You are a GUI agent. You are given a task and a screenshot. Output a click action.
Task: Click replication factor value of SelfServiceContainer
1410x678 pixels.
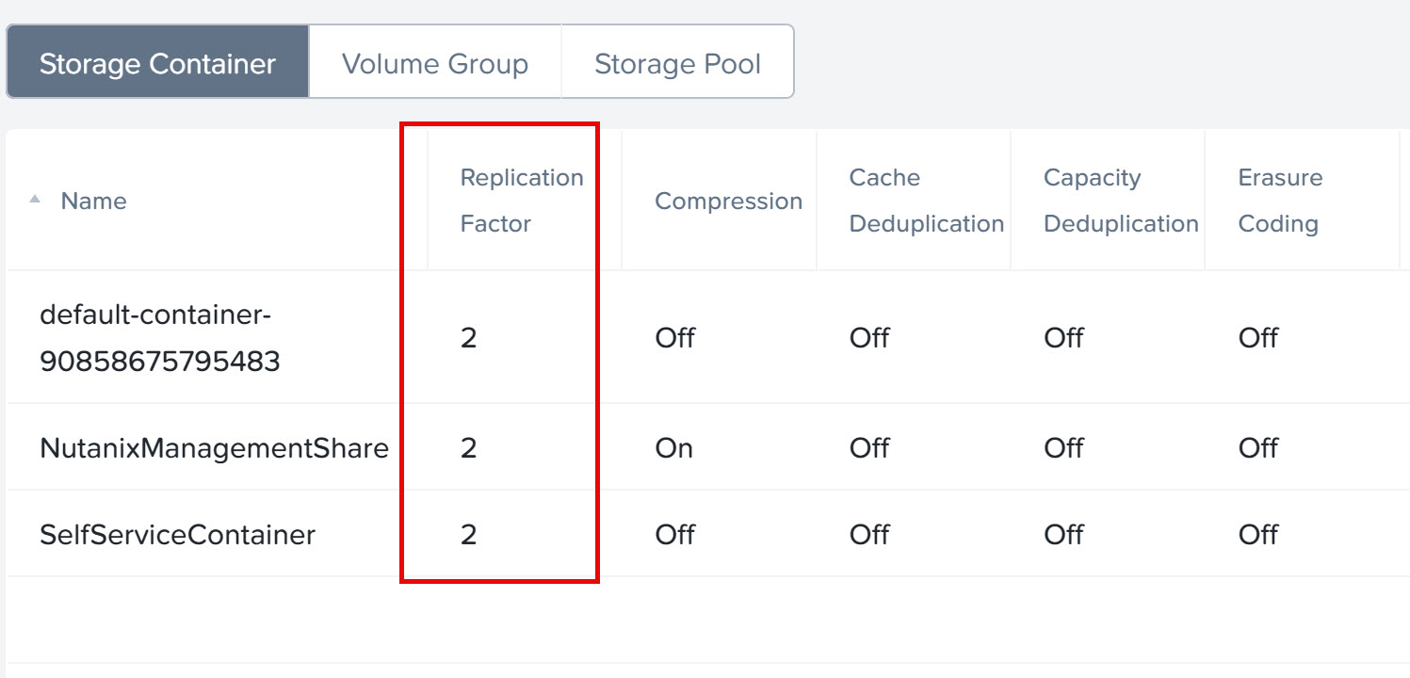click(x=469, y=535)
